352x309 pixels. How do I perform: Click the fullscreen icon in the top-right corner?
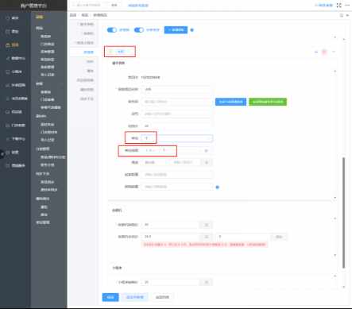(339, 5)
